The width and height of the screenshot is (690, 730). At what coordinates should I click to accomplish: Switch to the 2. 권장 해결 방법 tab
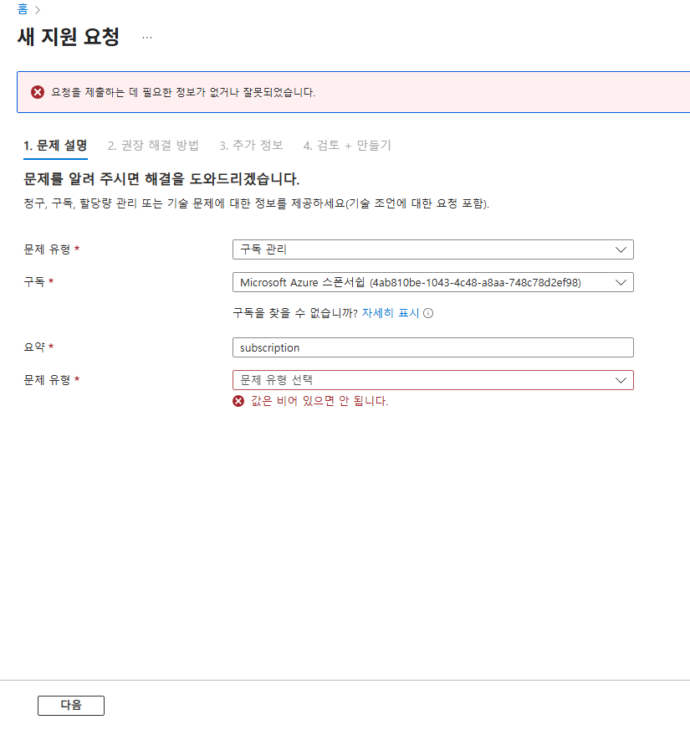point(153,146)
